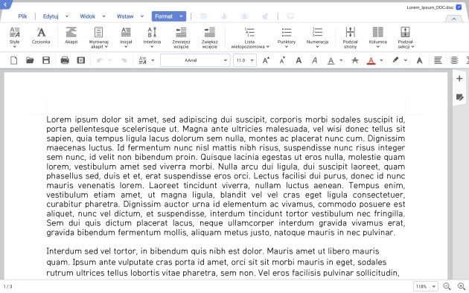This screenshot has width=469, height=293.
Task: Click the redo arrow icon
Action: coord(124,61)
